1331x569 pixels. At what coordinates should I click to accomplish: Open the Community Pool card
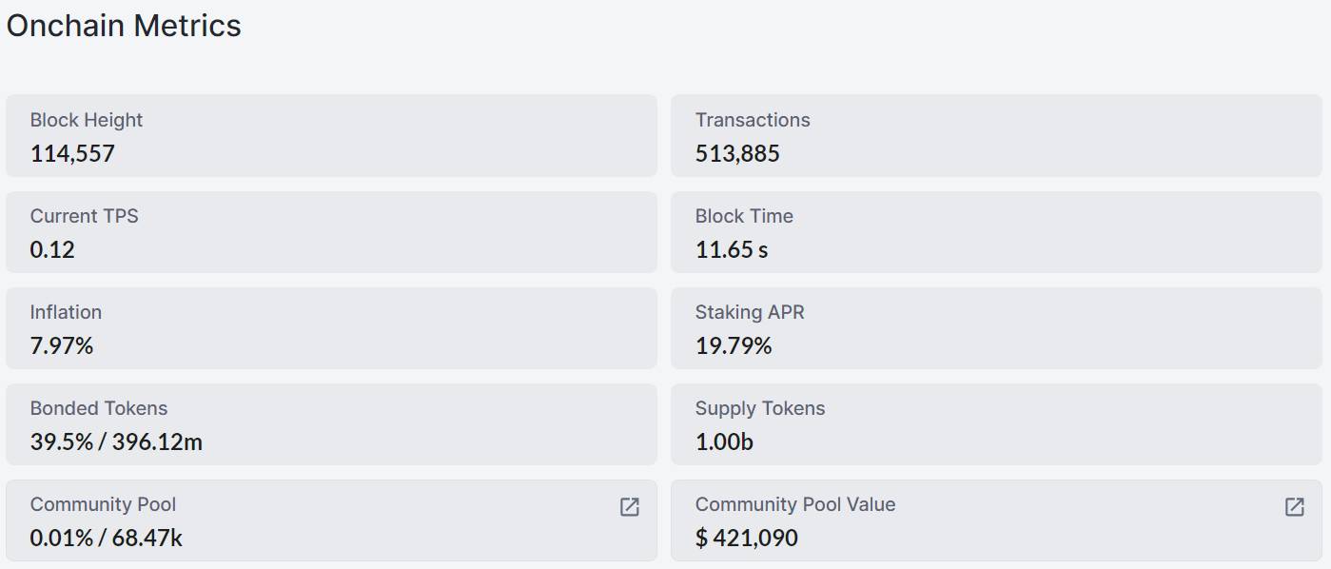click(x=331, y=520)
